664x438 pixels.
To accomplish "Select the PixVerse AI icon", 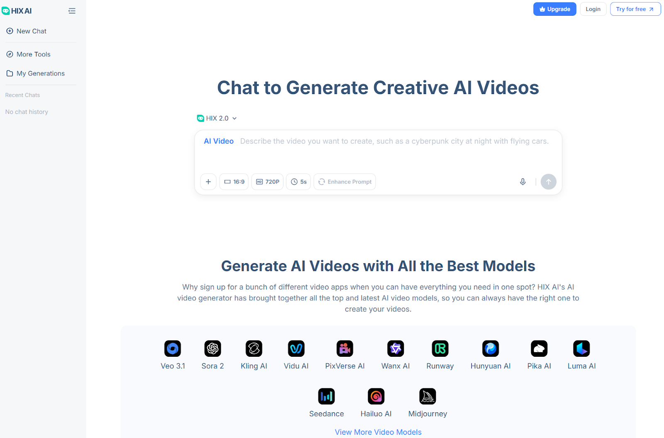I will [x=344, y=348].
